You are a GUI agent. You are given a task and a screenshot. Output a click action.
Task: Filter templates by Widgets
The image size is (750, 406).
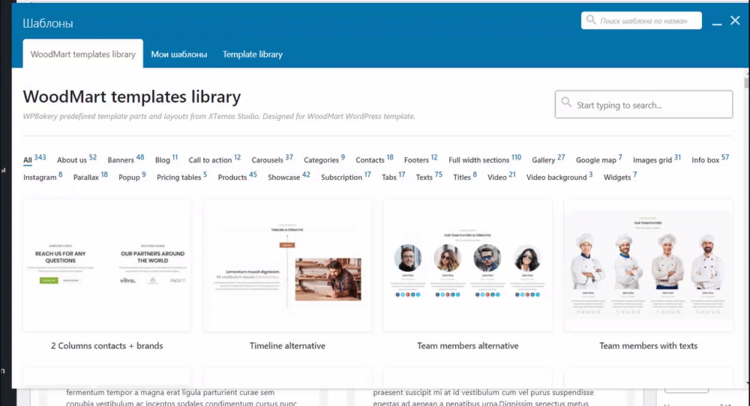click(x=620, y=176)
